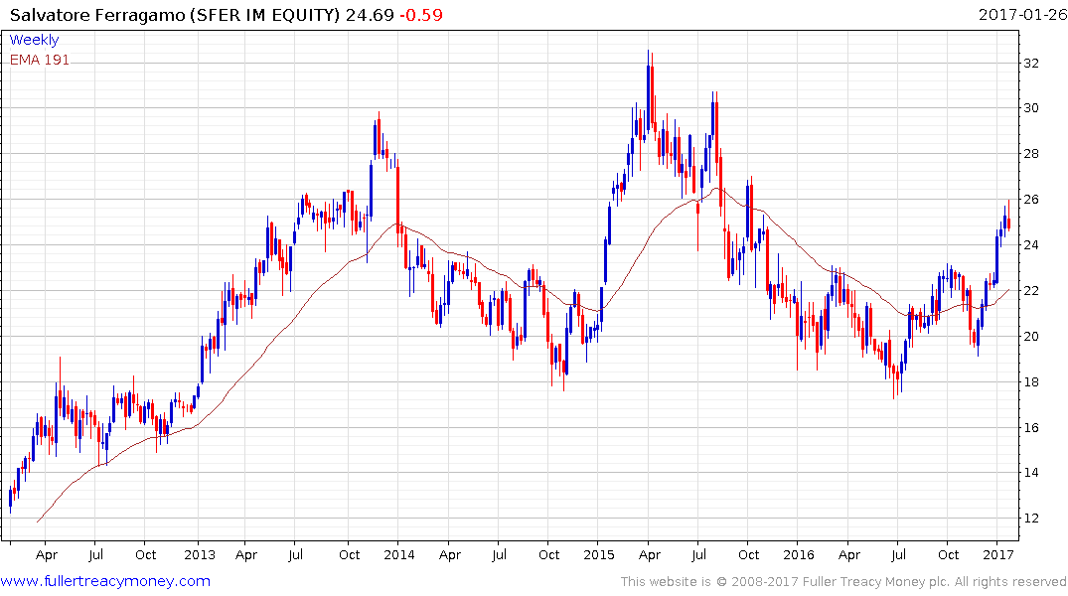This screenshot has width=1068, height=596.
Task: Click the Salvatore Ferragamo chart title
Action: click(x=175, y=14)
